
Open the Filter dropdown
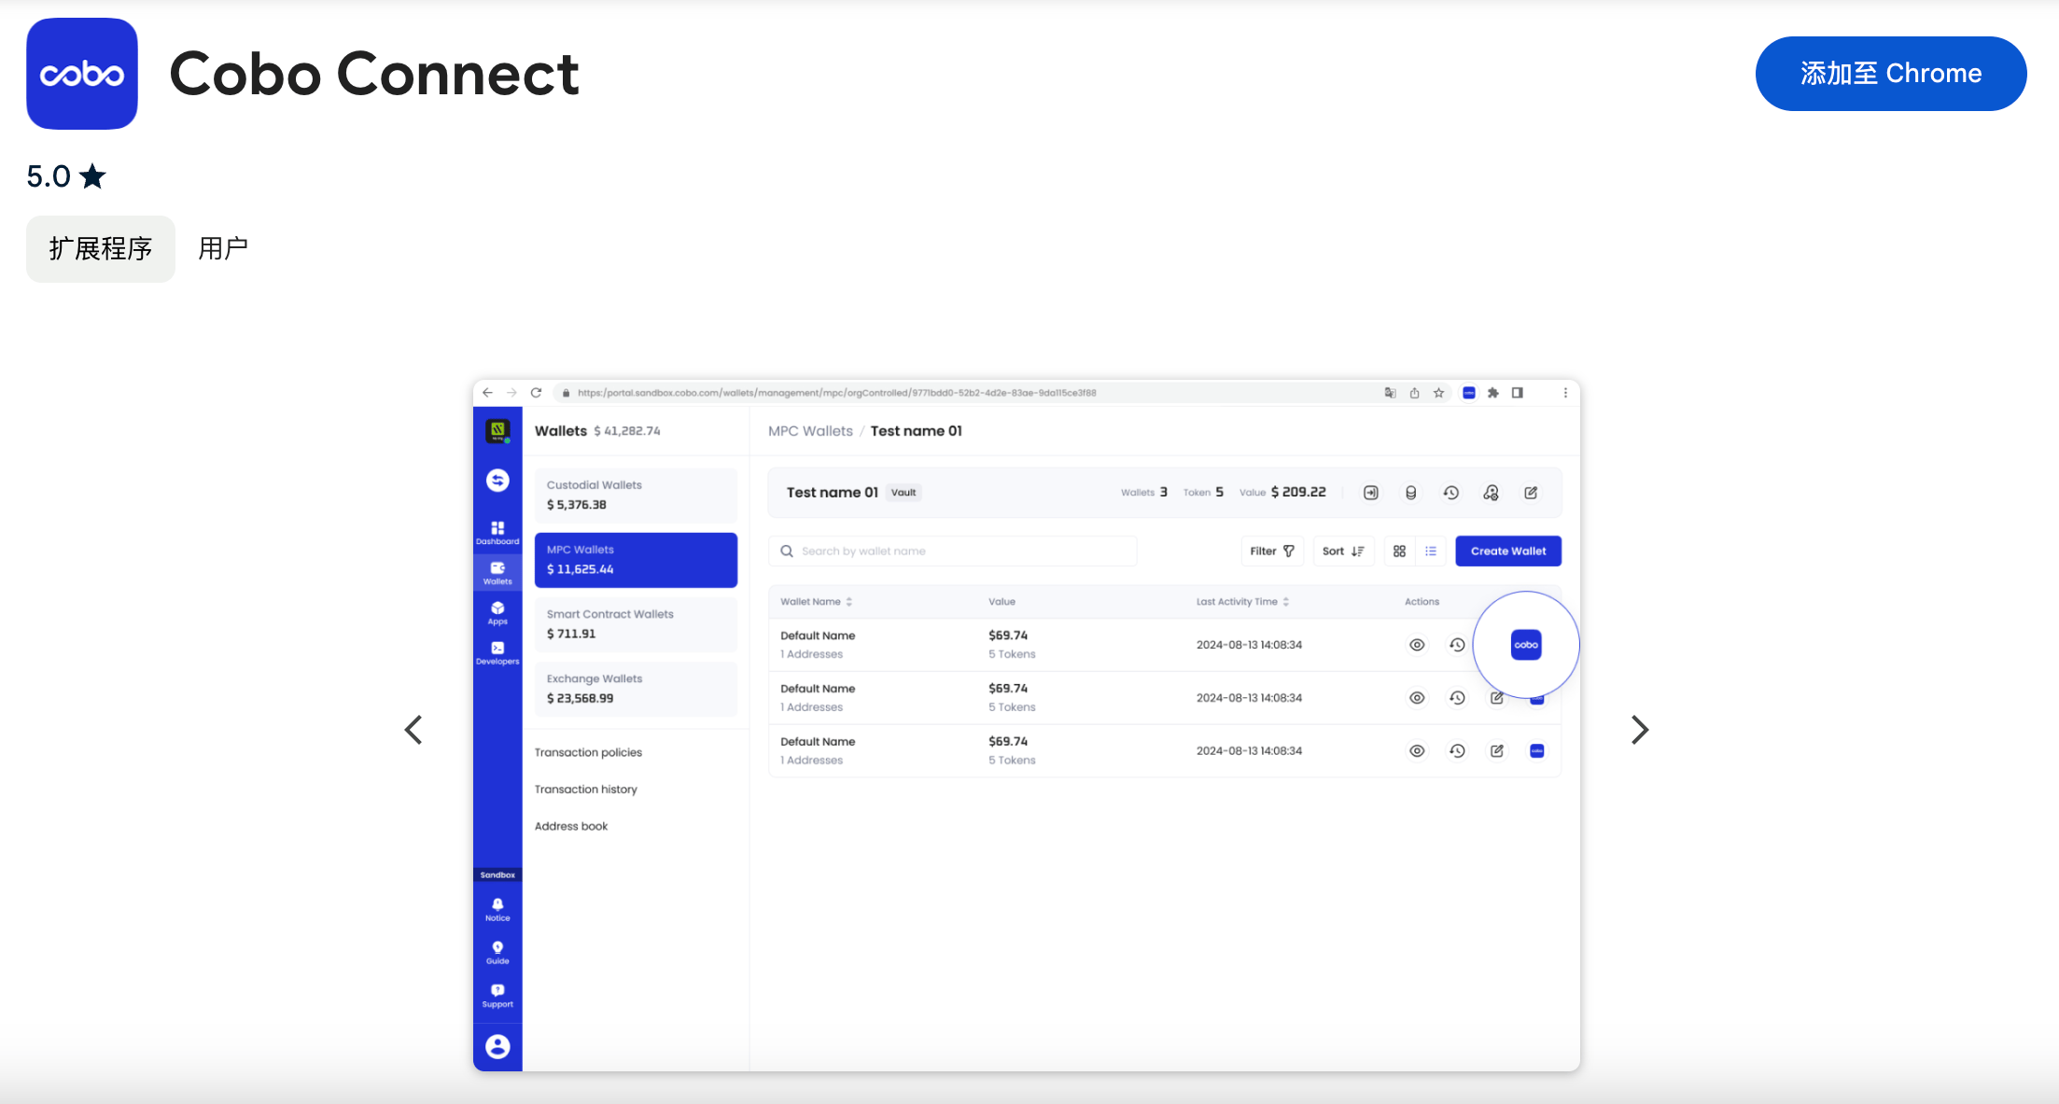pyautogui.click(x=1272, y=552)
